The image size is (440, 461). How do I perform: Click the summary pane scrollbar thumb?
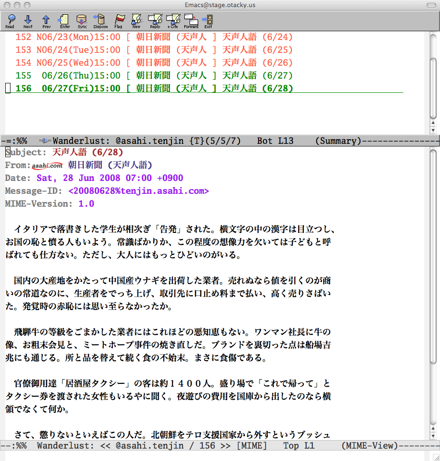click(x=433, y=89)
